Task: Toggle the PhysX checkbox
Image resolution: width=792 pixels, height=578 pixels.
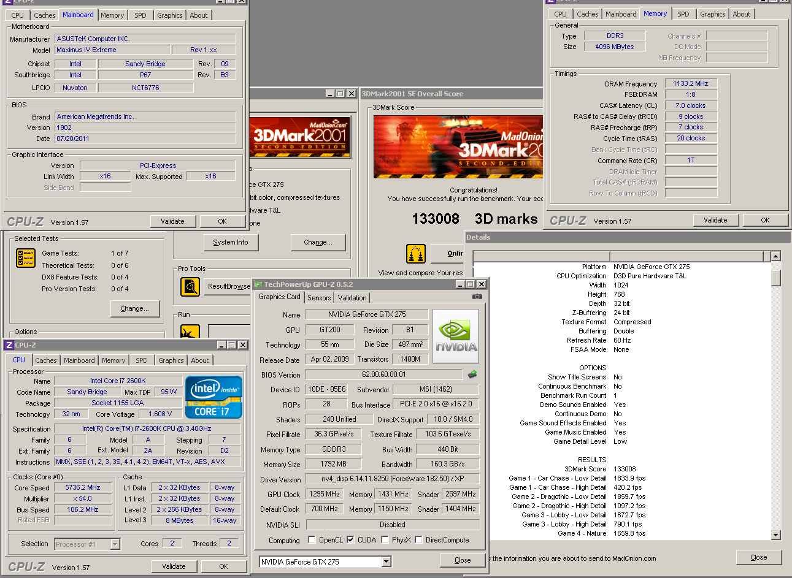Action: [385, 540]
